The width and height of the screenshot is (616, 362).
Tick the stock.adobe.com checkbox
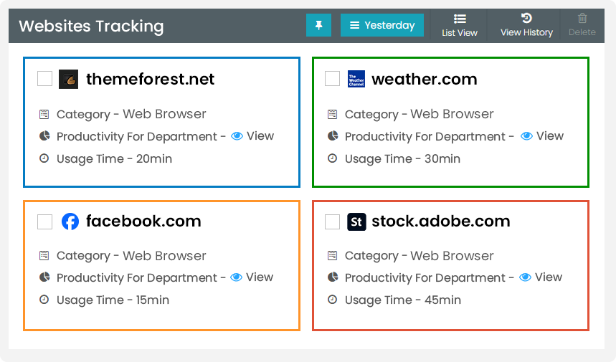tap(333, 222)
